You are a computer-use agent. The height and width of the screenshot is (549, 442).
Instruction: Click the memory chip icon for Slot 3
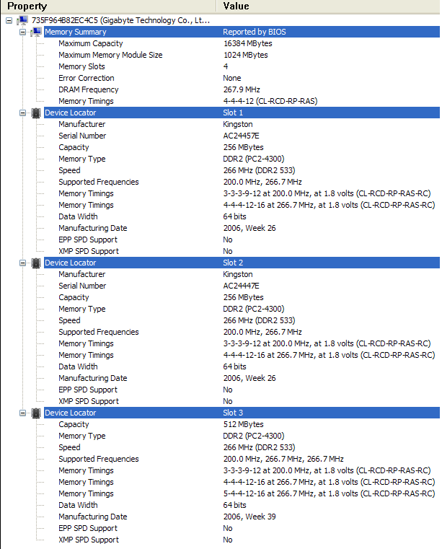(36, 413)
